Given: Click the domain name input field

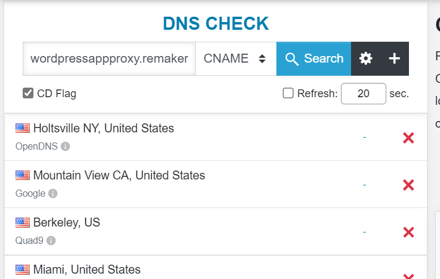Looking at the screenshot, I should pyautogui.click(x=109, y=58).
